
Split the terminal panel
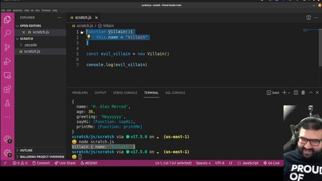pos(296,93)
